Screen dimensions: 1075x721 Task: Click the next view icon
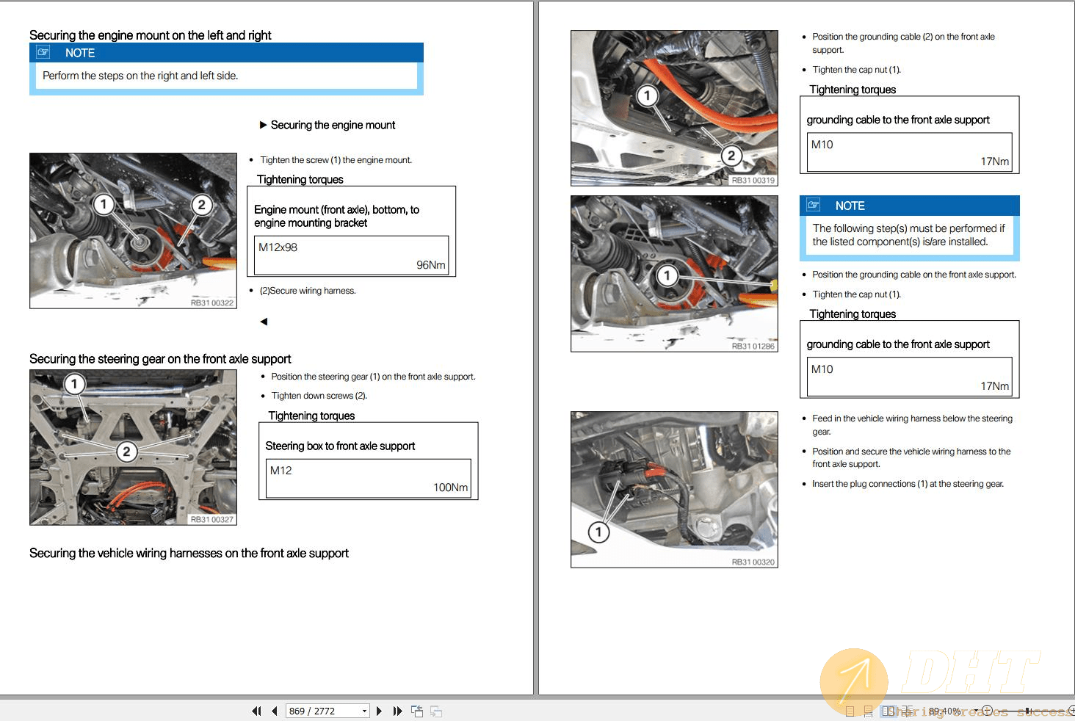435,711
